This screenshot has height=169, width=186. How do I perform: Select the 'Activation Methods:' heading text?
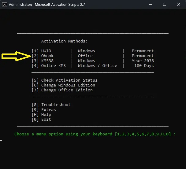click(64, 41)
